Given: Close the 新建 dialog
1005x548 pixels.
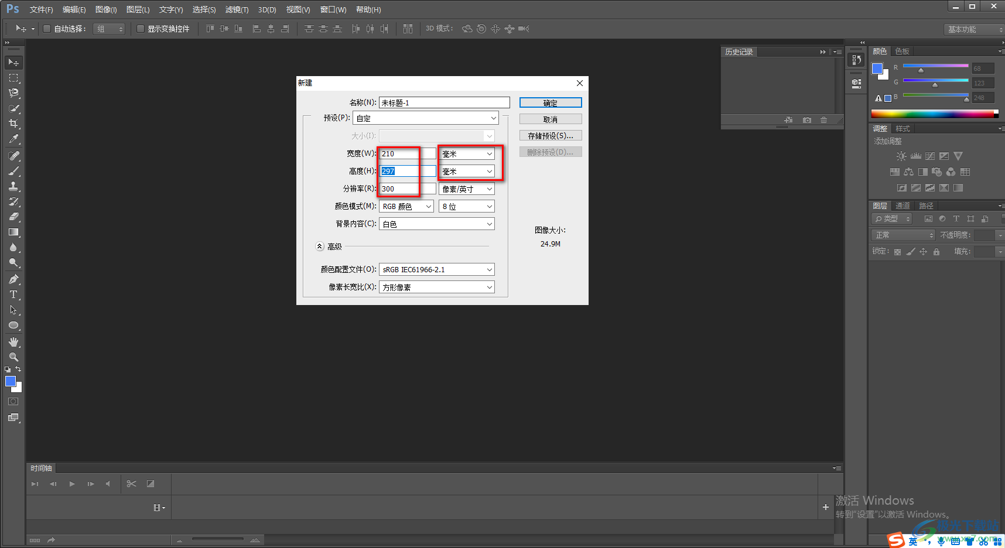Looking at the screenshot, I should click(x=580, y=83).
